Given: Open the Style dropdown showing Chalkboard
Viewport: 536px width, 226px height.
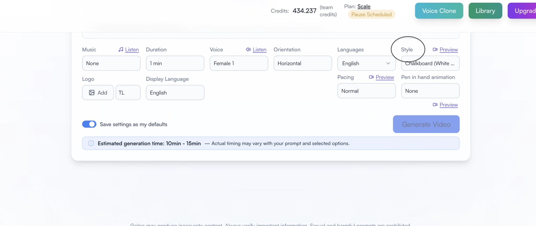Looking at the screenshot, I should click(x=430, y=63).
